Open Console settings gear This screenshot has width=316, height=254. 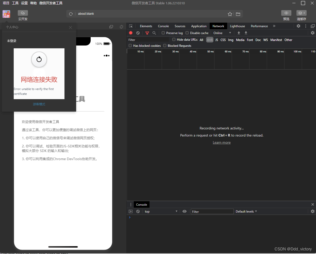pyautogui.click(x=313, y=211)
